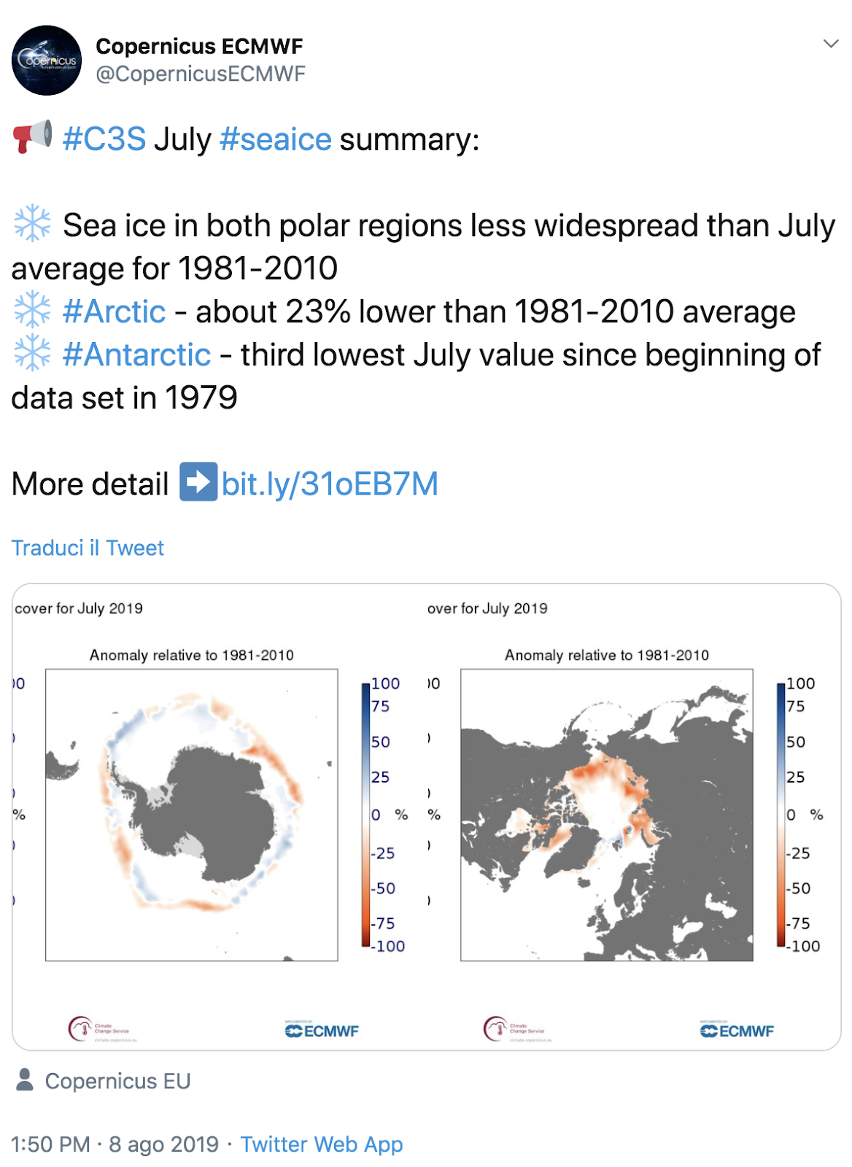Open the Twitter Web App source link
The image size is (852, 1167).
coord(322,1144)
